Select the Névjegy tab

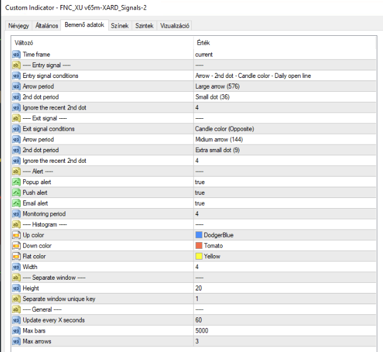pyautogui.click(x=18, y=26)
